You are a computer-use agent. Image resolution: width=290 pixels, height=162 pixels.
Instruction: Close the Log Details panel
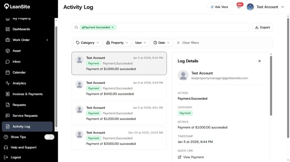tap(259, 61)
